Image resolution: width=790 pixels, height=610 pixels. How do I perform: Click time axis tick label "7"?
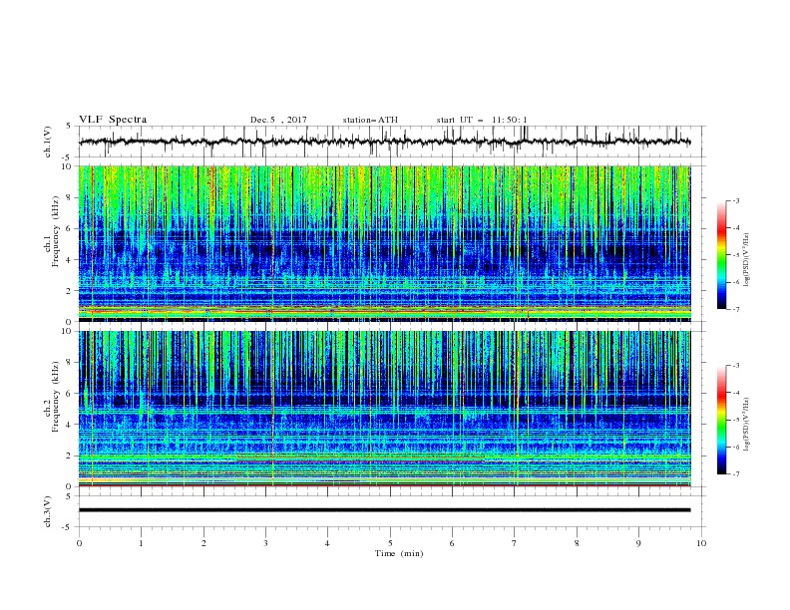pyautogui.click(x=515, y=543)
